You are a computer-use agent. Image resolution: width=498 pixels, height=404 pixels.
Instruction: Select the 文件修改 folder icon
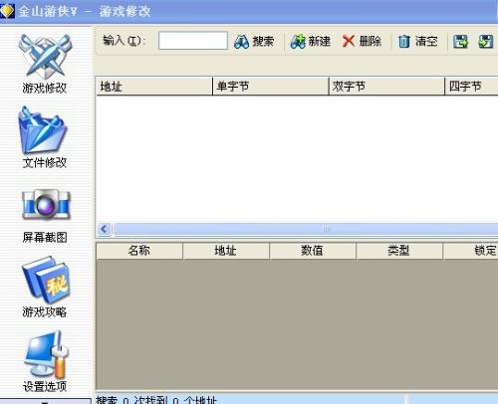pos(43,131)
